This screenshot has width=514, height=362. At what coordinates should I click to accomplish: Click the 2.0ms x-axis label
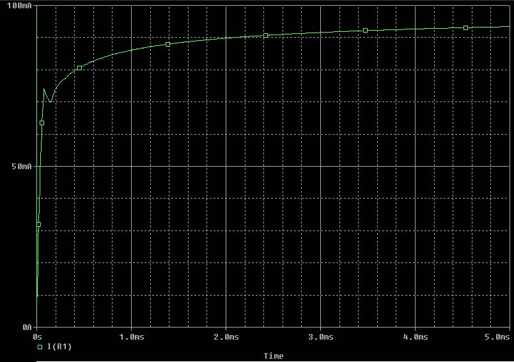[x=226, y=337]
